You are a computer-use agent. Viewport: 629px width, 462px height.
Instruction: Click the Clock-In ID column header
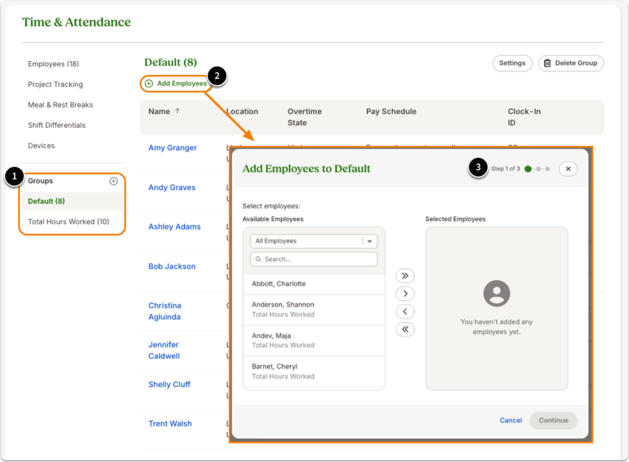coord(524,117)
